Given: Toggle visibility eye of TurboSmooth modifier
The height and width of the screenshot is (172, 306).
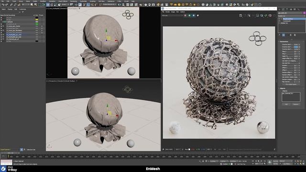Looking at the screenshot, I should (279, 21).
